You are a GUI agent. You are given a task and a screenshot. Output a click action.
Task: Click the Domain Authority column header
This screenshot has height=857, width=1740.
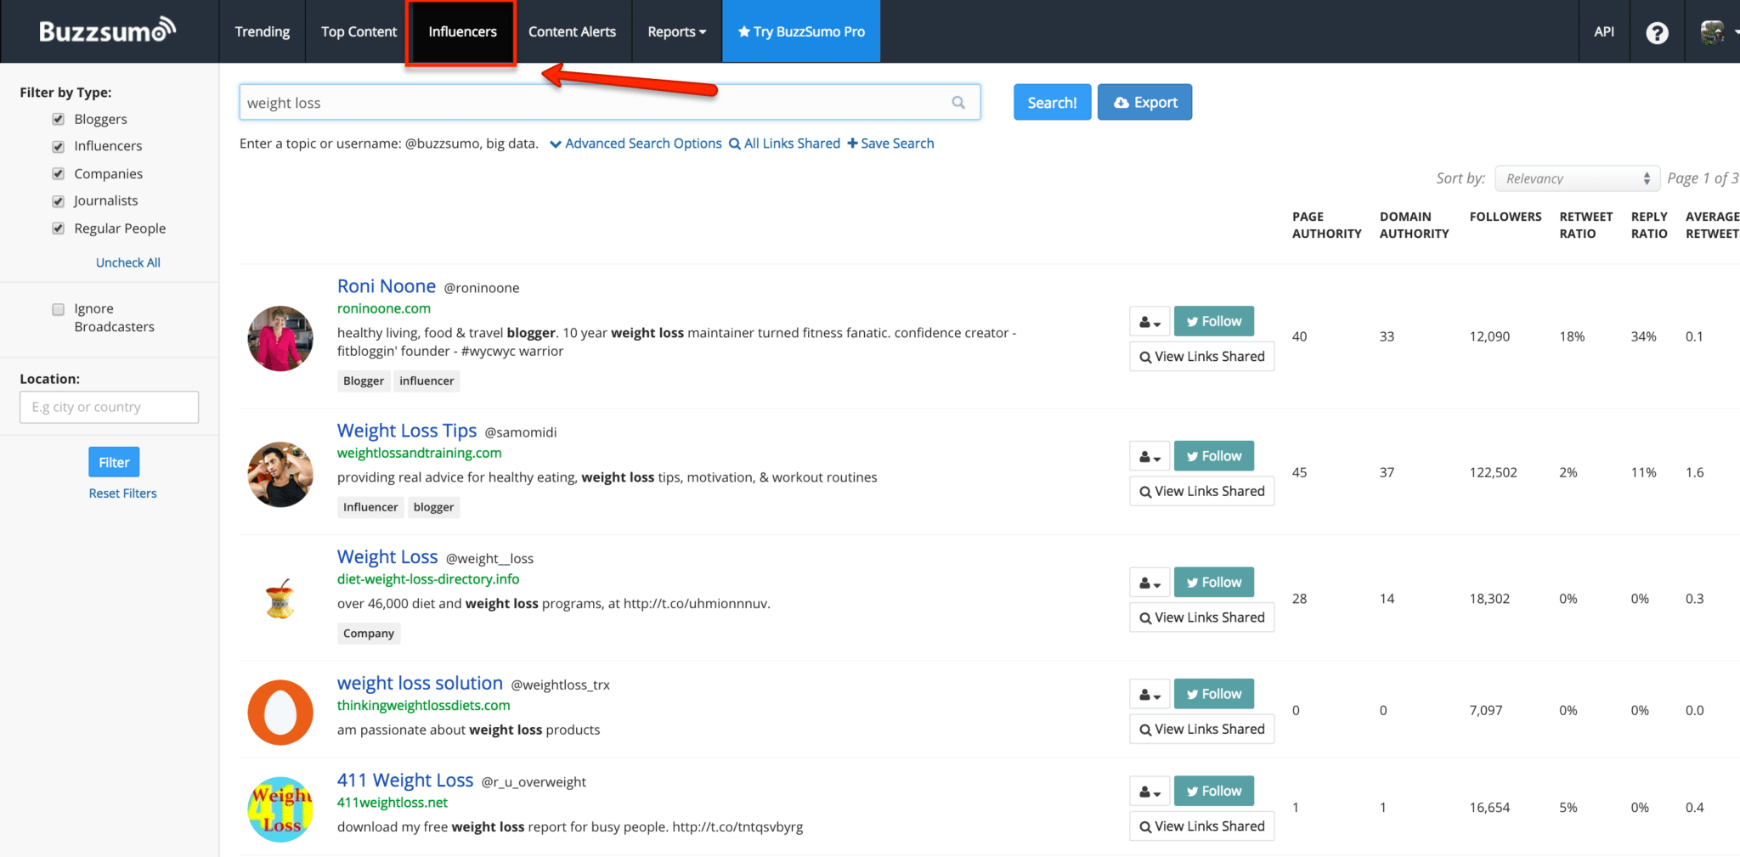(1415, 225)
